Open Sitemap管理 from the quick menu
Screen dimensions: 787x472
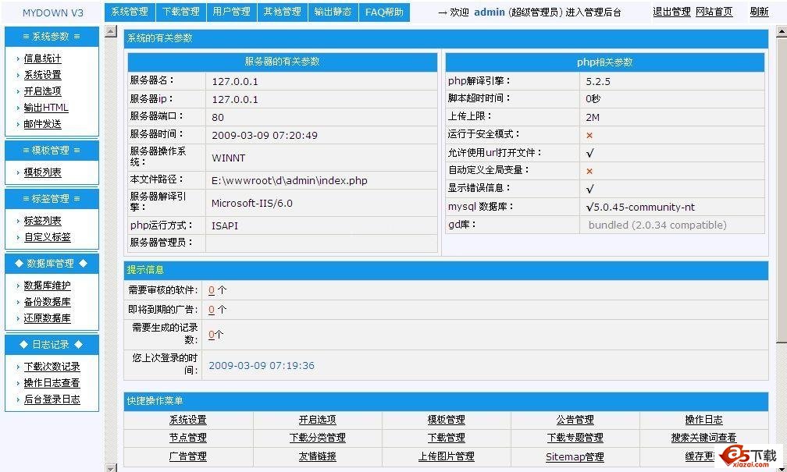(x=575, y=456)
